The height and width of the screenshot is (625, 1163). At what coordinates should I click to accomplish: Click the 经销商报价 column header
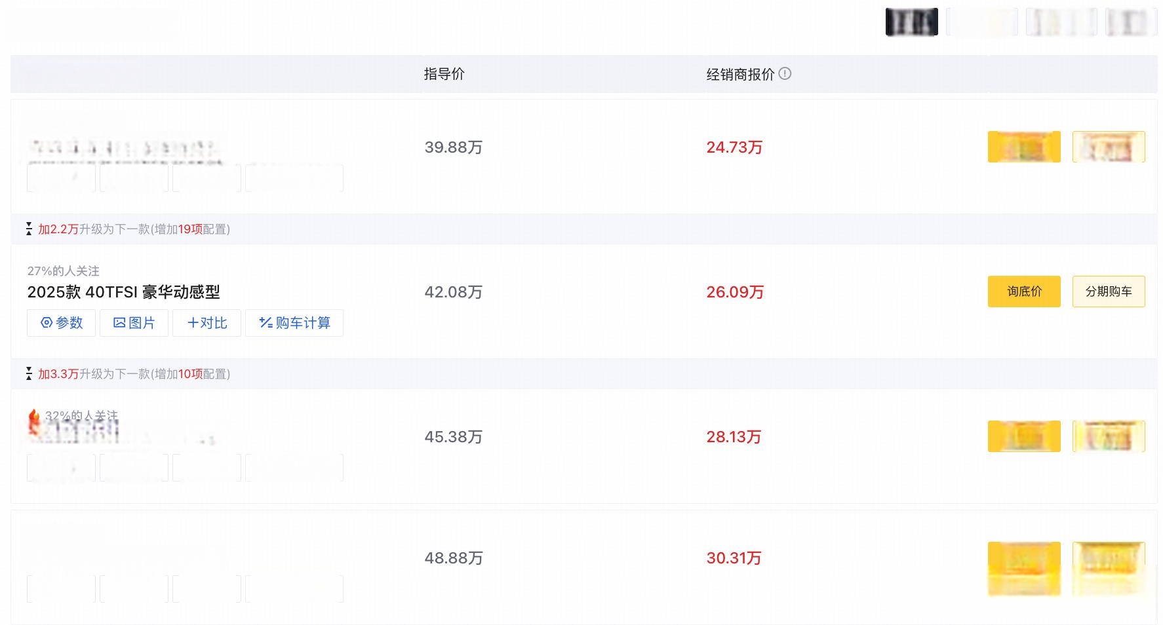click(740, 75)
